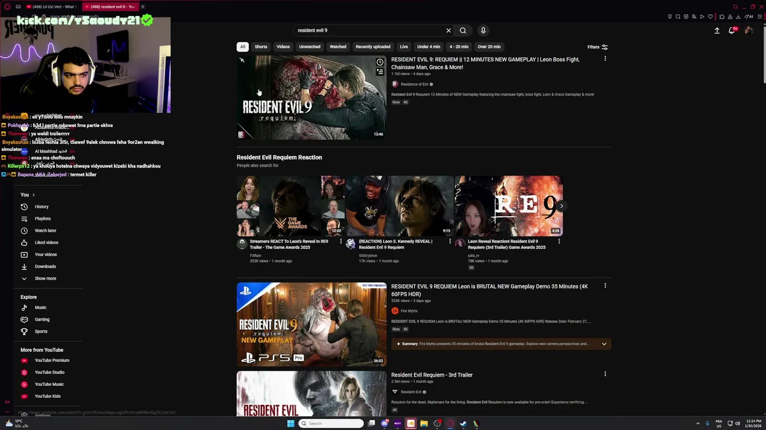Image resolution: width=766 pixels, height=430 pixels.
Task: Open Filters menu
Action: point(597,47)
